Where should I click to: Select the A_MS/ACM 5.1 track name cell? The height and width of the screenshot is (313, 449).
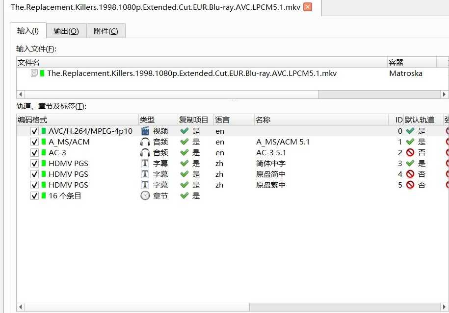pyautogui.click(x=283, y=142)
